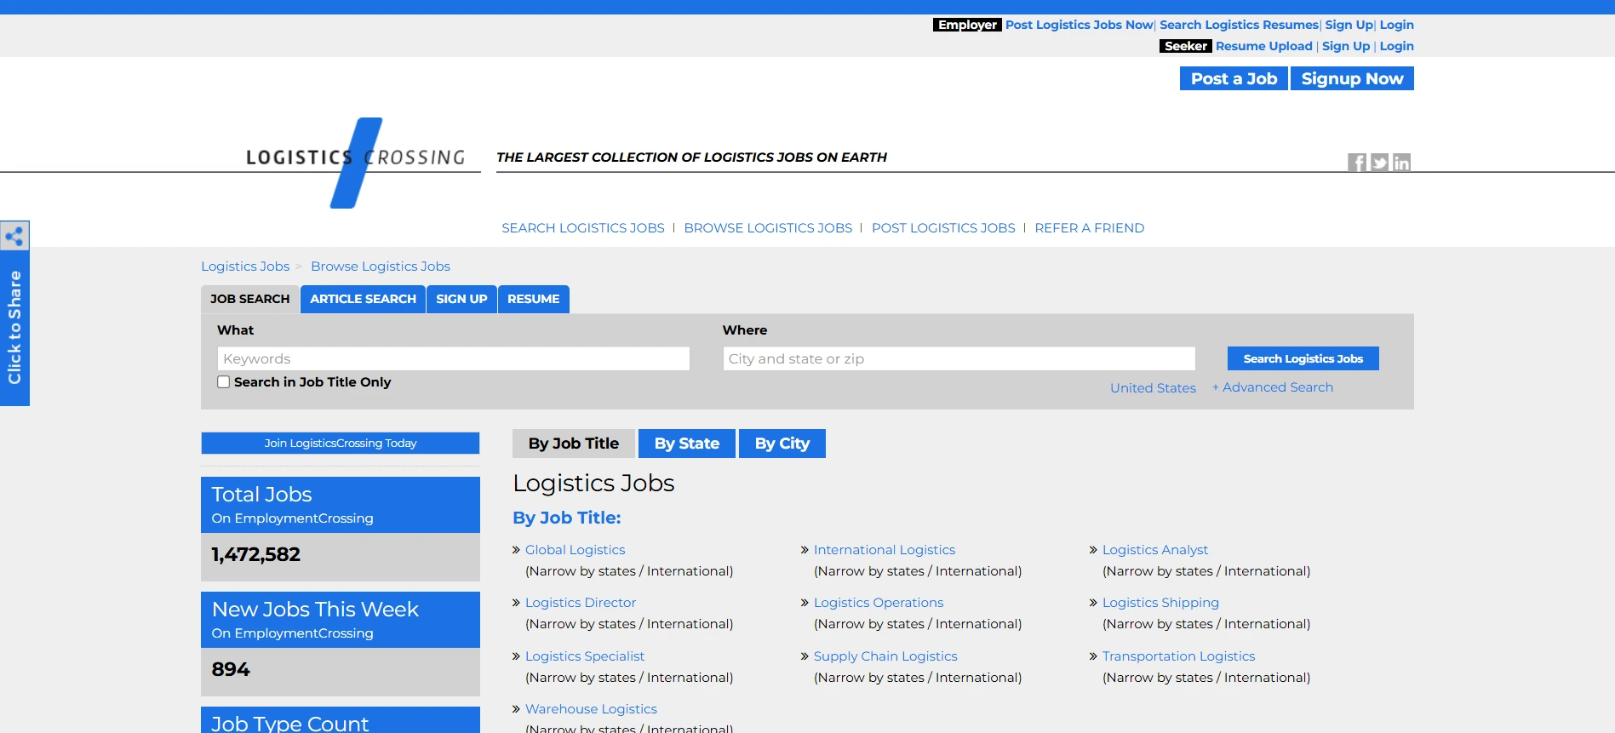Click the Employer Sign Up link
1615x733 pixels.
tap(1349, 25)
